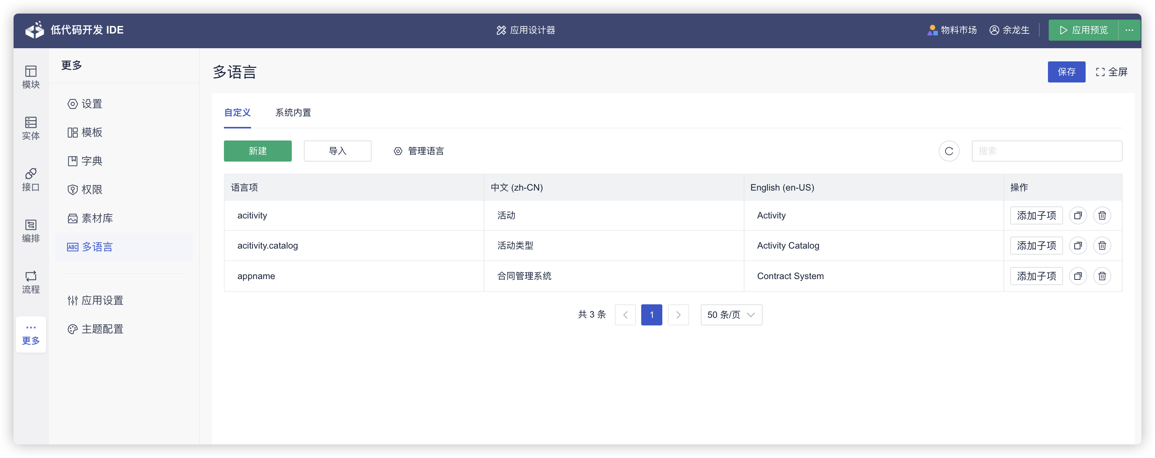Delete the appname row with trash icon
The height and width of the screenshot is (458, 1155).
1101,276
